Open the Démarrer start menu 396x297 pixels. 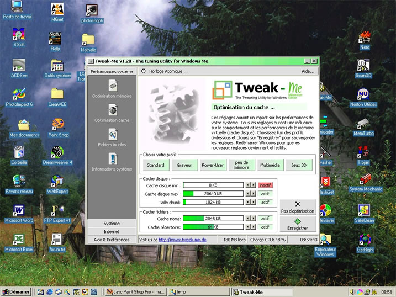click(16, 292)
